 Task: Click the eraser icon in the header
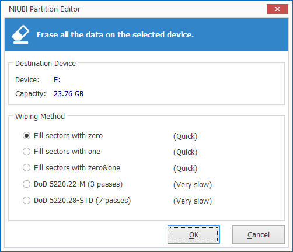[x=20, y=34]
